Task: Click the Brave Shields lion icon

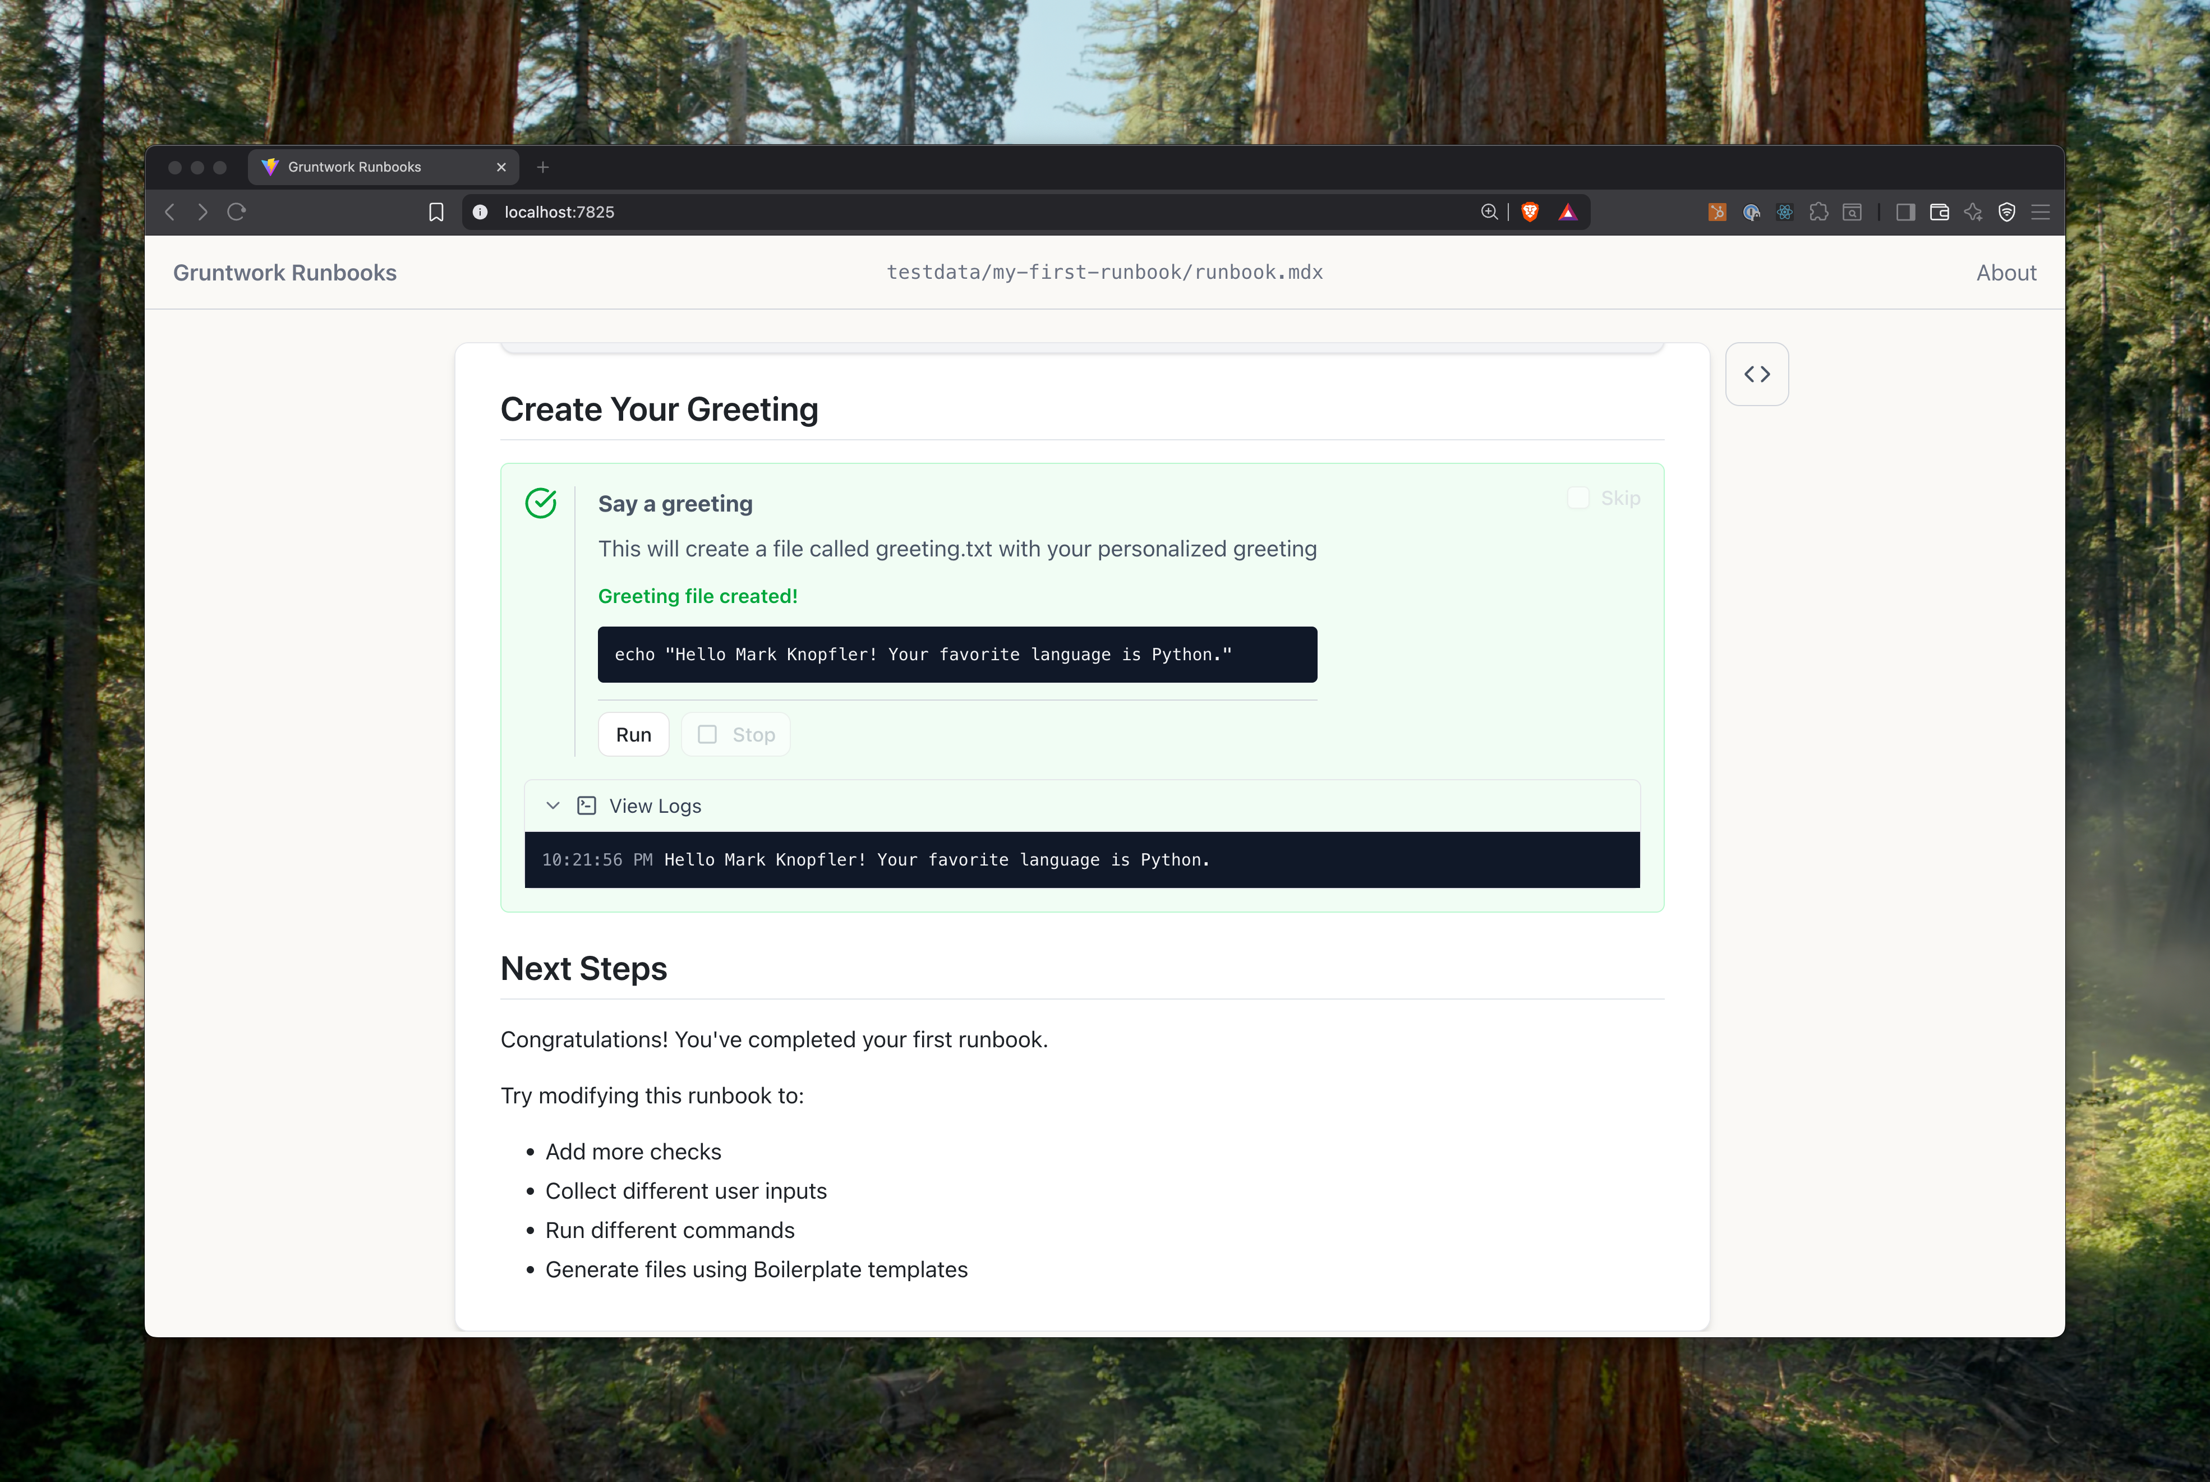Action: click(1530, 211)
